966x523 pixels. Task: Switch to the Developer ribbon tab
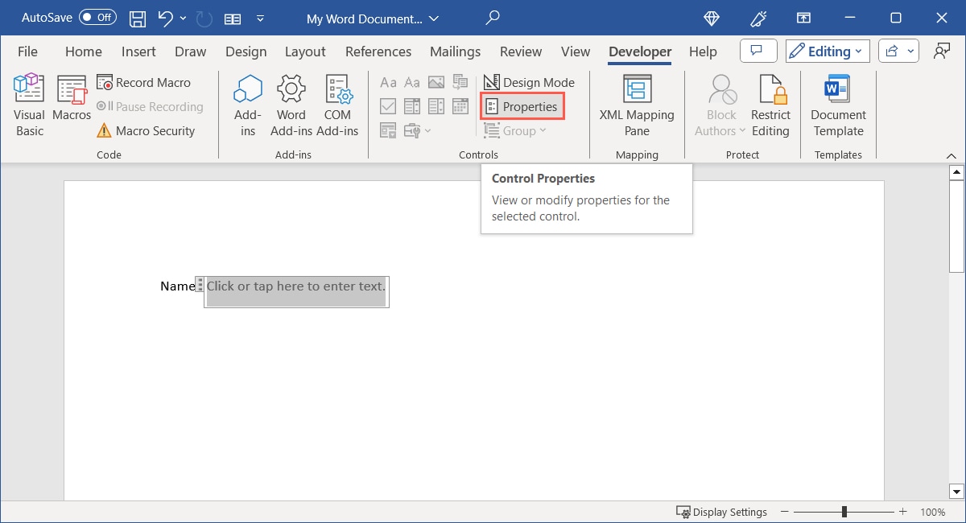pyautogui.click(x=639, y=51)
